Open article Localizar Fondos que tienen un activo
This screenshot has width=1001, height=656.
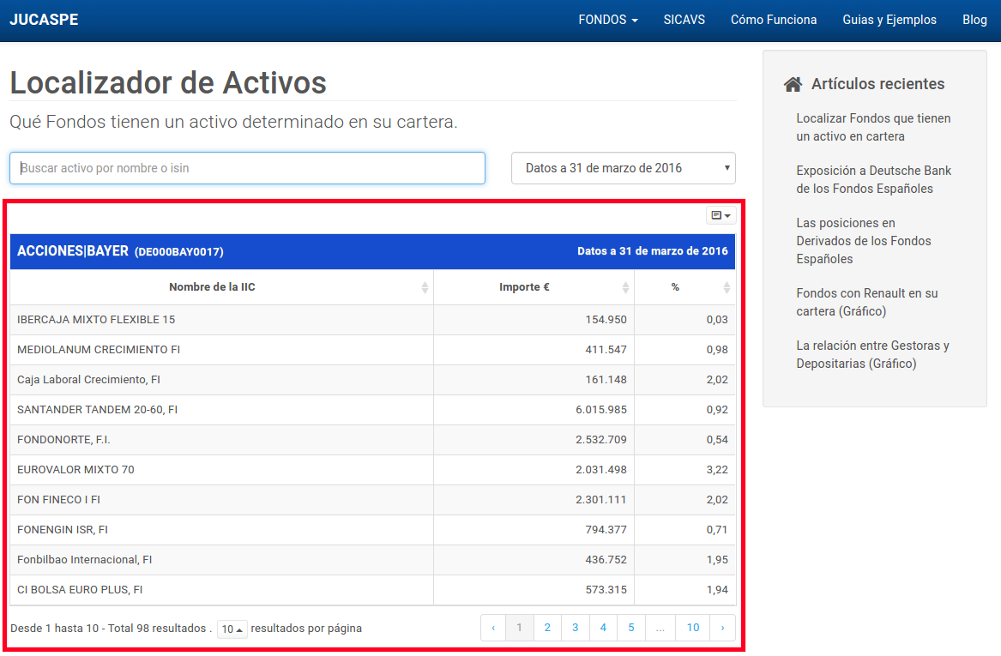(873, 128)
